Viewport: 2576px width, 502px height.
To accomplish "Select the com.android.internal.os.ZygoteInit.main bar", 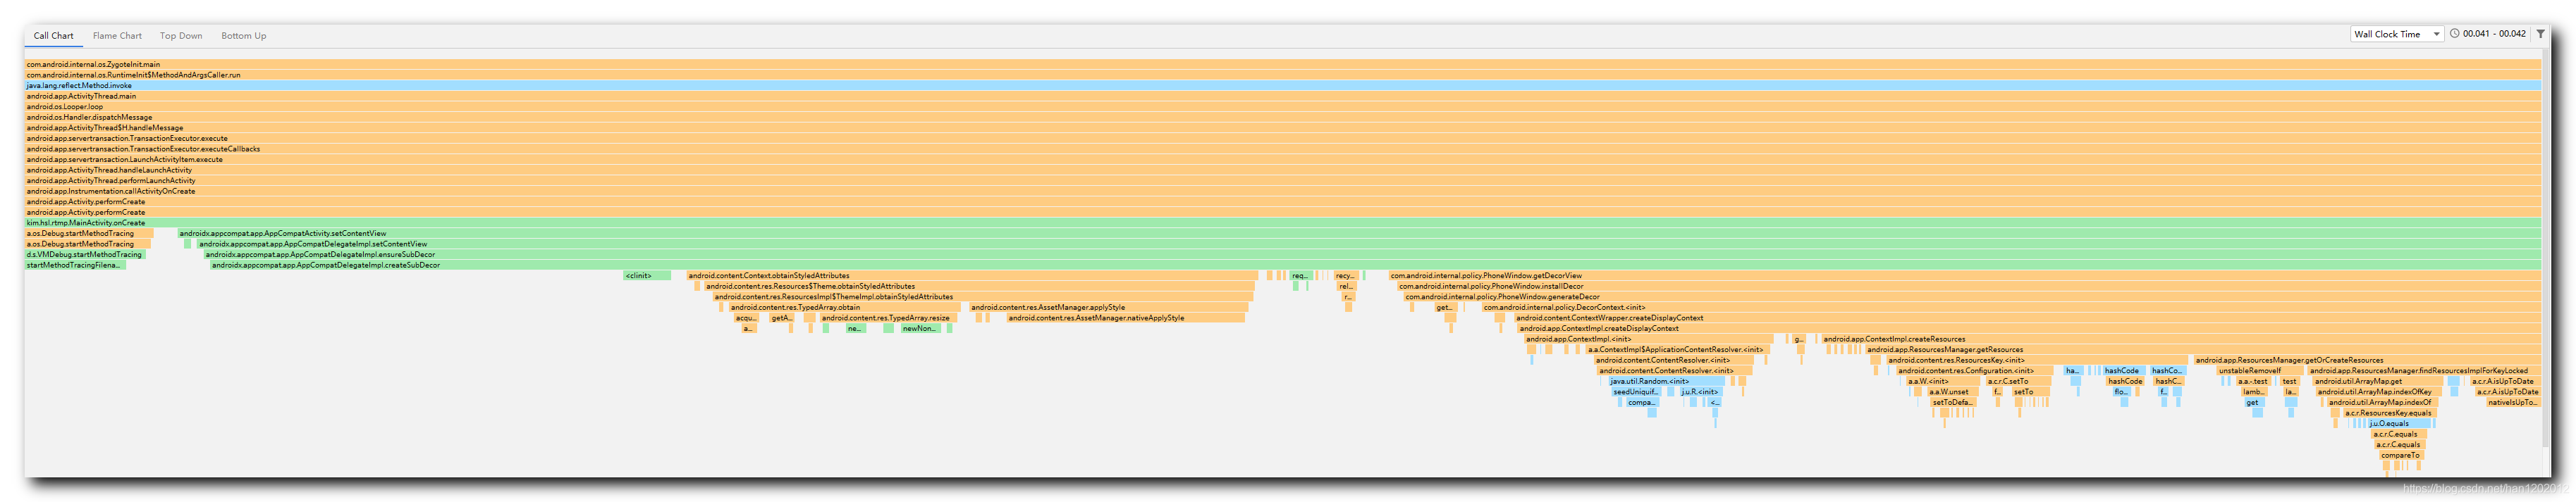I will [x=1283, y=65].
